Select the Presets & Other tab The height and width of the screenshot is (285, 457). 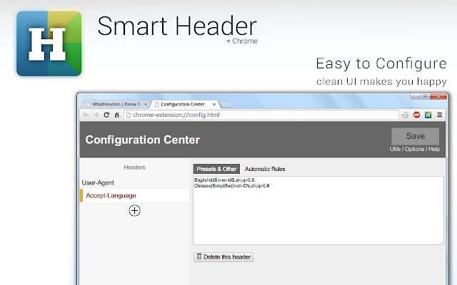coord(216,169)
